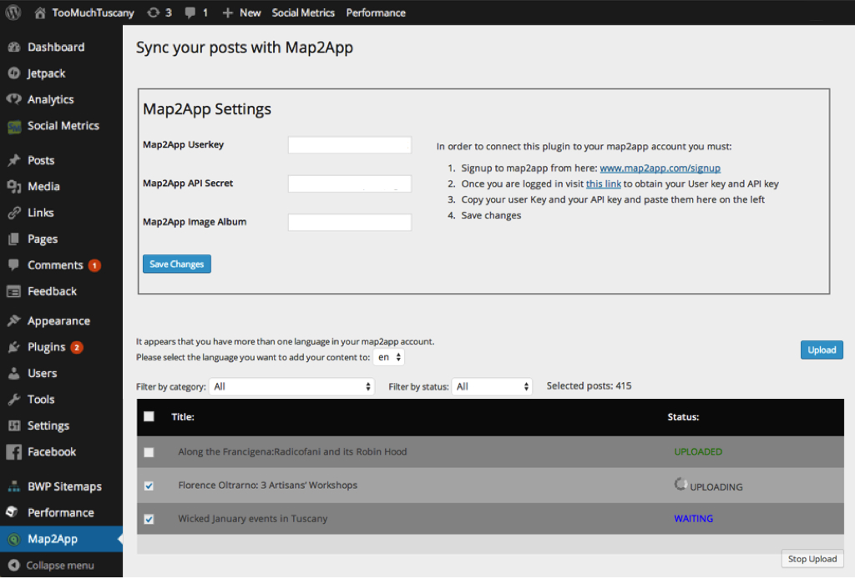Click the Save Changes button

pyautogui.click(x=176, y=264)
